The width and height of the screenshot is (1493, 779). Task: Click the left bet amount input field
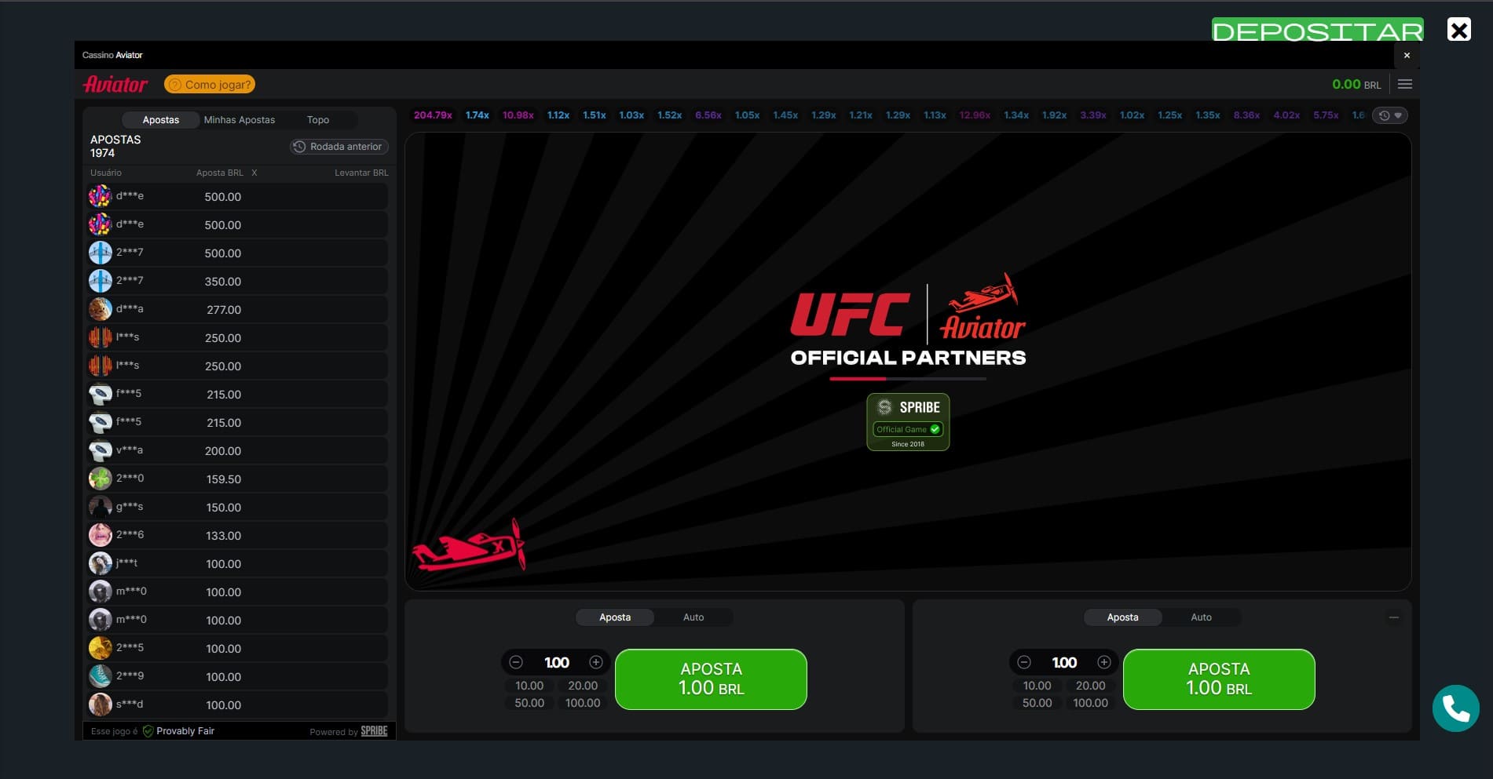coord(556,662)
